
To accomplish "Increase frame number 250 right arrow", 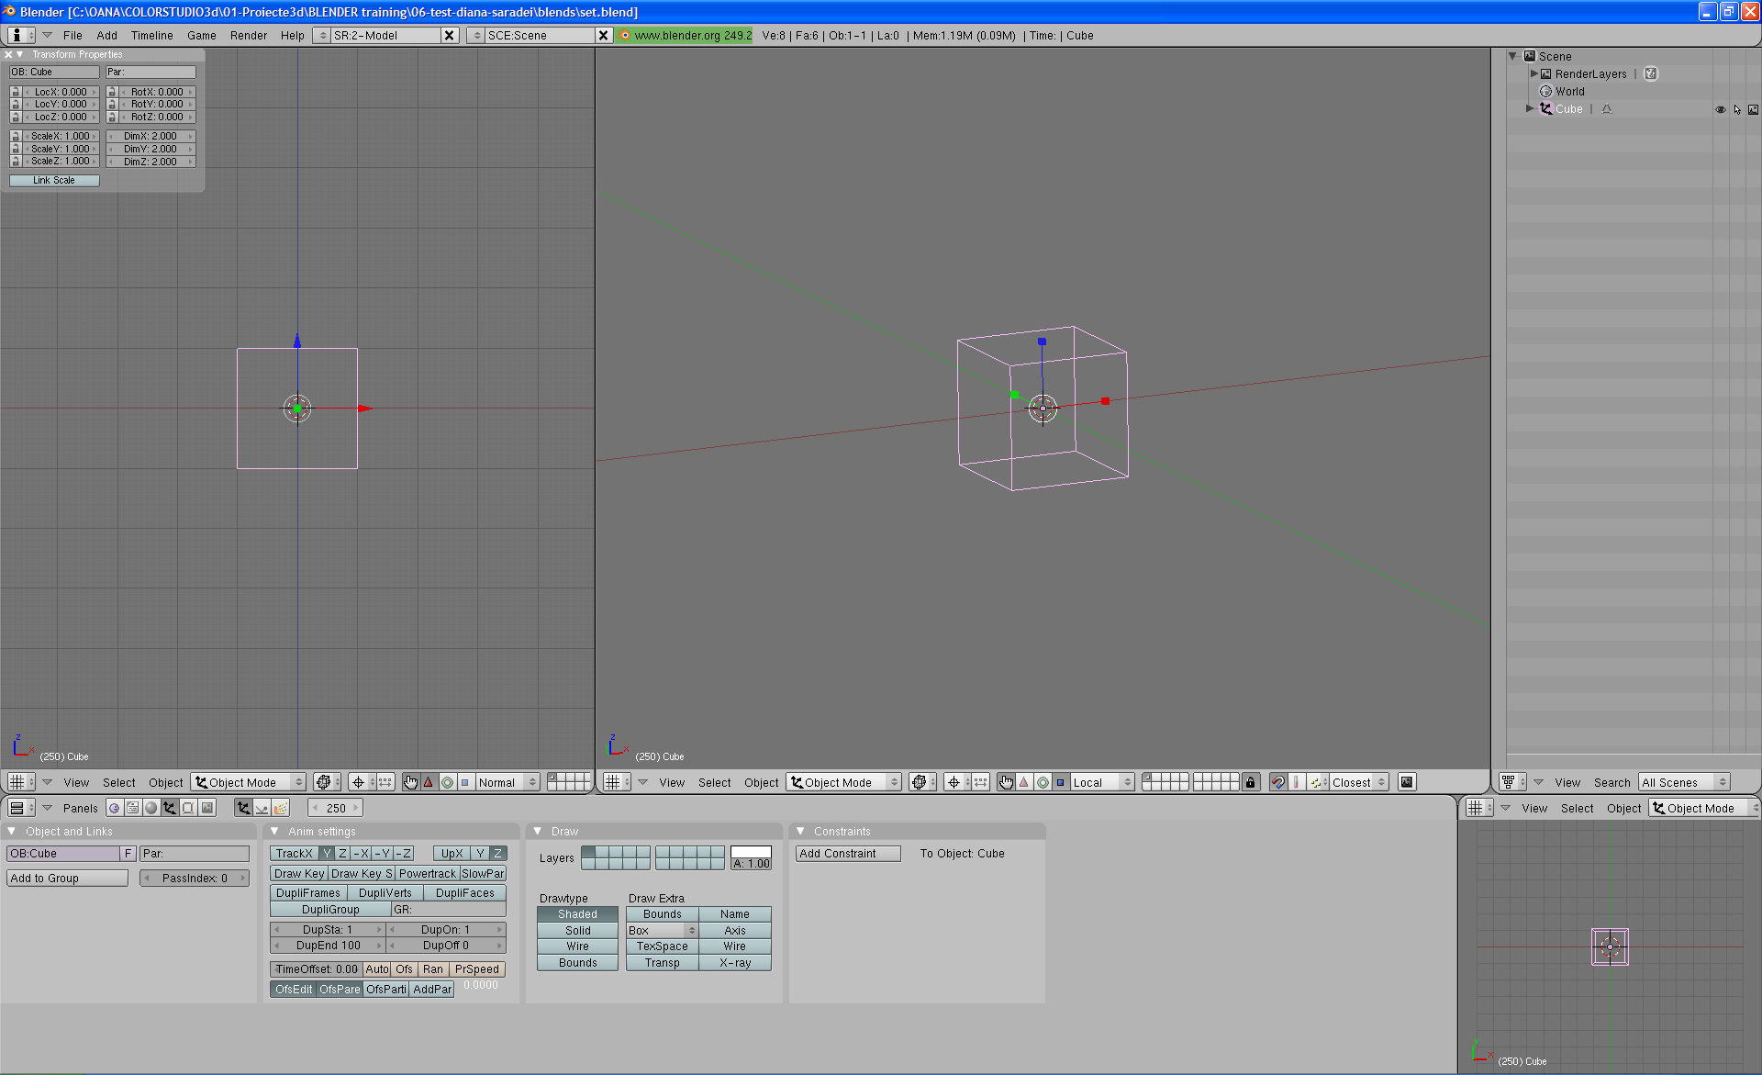I will click(x=356, y=808).
